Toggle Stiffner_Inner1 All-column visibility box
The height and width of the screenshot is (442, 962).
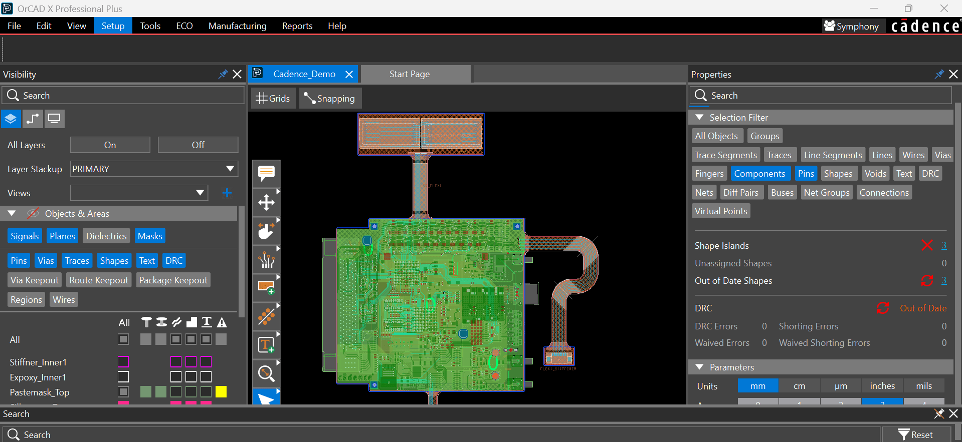pyautogui.click(x=123, y=361)
